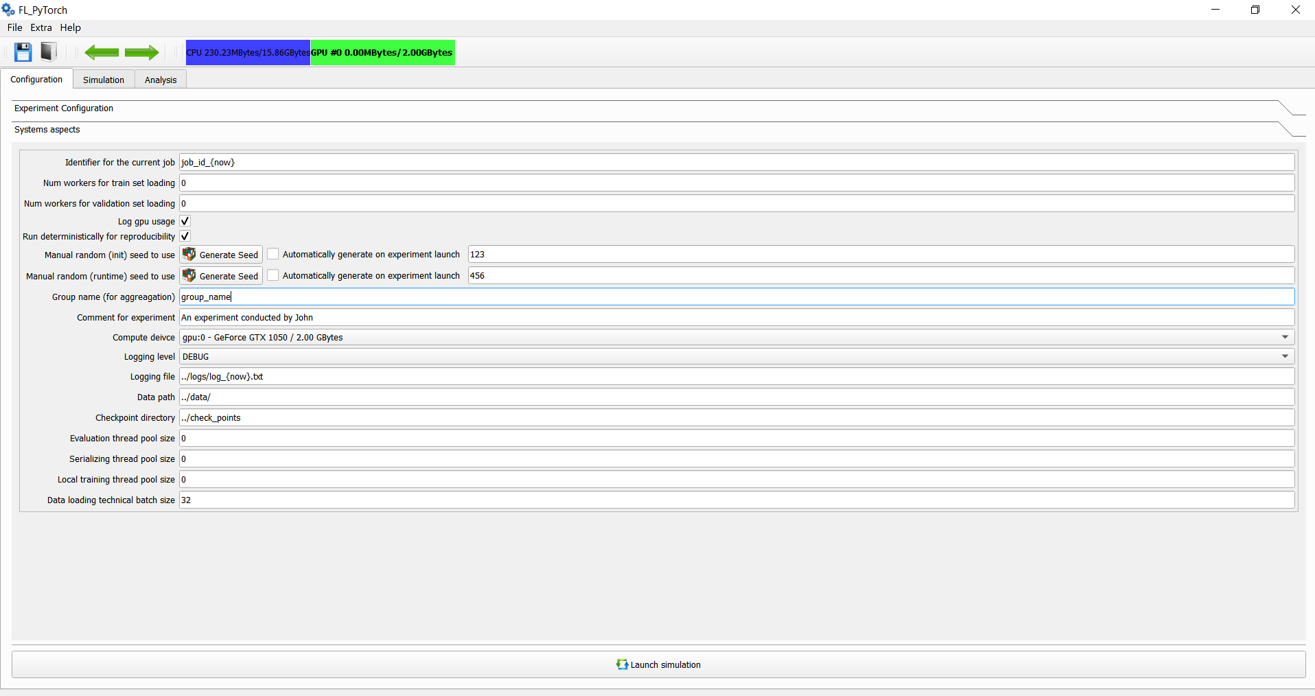Expand the Experiment Configuration section

pyautogui.click(x=659, y=108)
